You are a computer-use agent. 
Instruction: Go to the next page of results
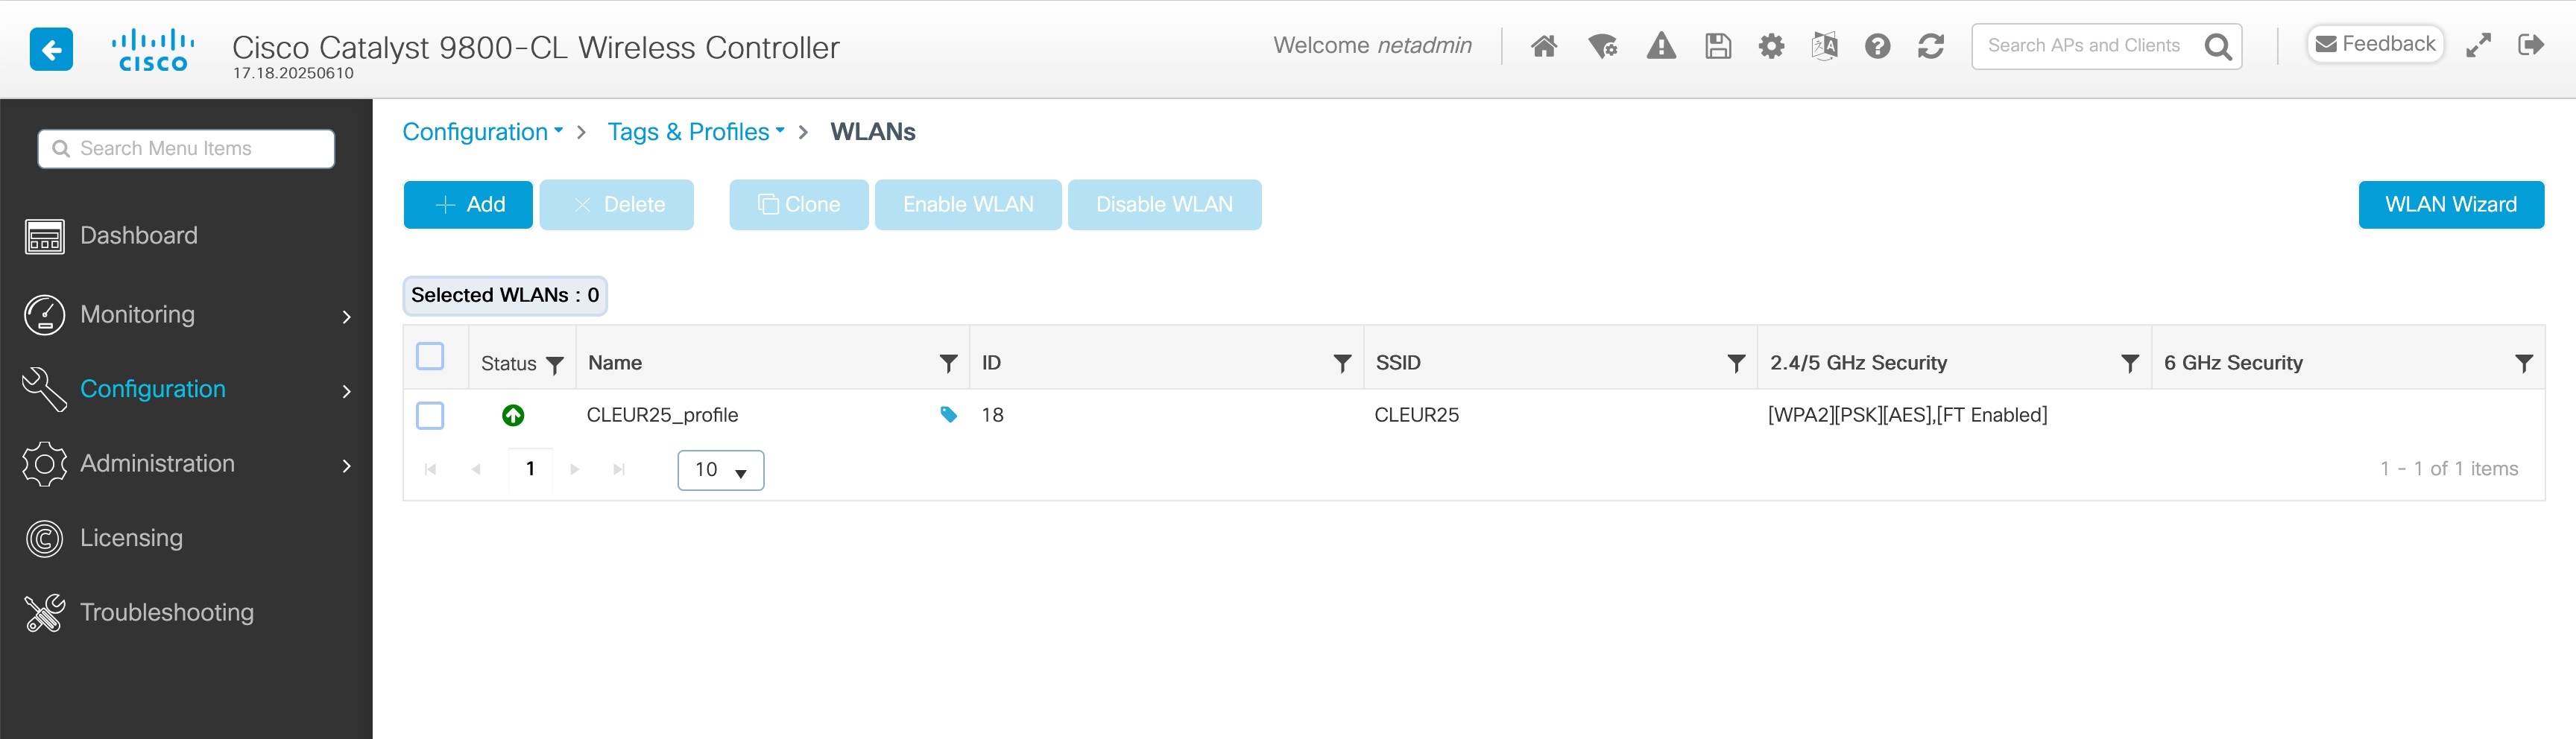[574, 470]
